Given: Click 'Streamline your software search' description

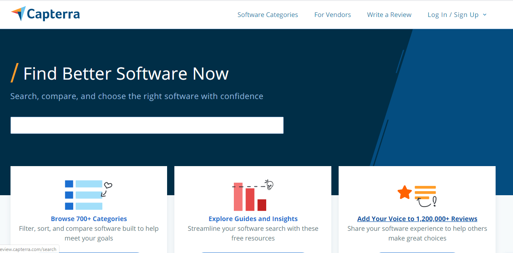Looking at the screenshot, I should (253, 233).
